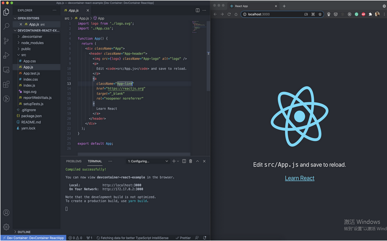Open the Run and Debug view
Viewport: 387px width, 241px height.
(6, 55)
